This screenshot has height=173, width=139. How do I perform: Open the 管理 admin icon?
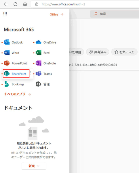pos(39,84)
